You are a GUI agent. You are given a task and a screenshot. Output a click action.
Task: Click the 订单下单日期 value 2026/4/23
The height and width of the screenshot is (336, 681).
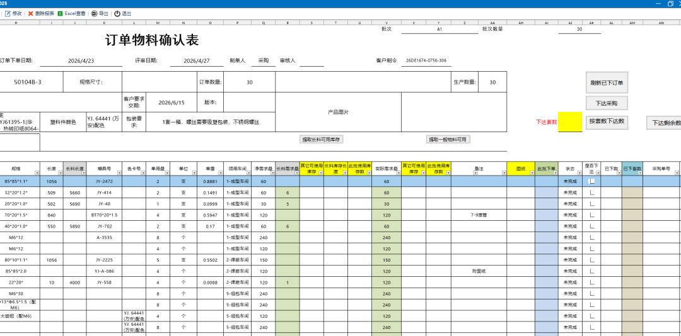click(x=81, y=60)
